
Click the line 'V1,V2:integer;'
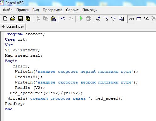[x=22, y=50]
